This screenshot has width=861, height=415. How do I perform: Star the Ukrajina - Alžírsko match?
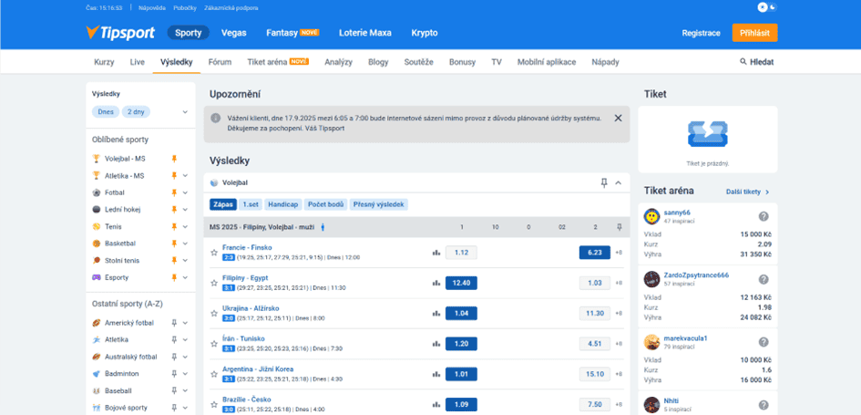pos(214,314)
